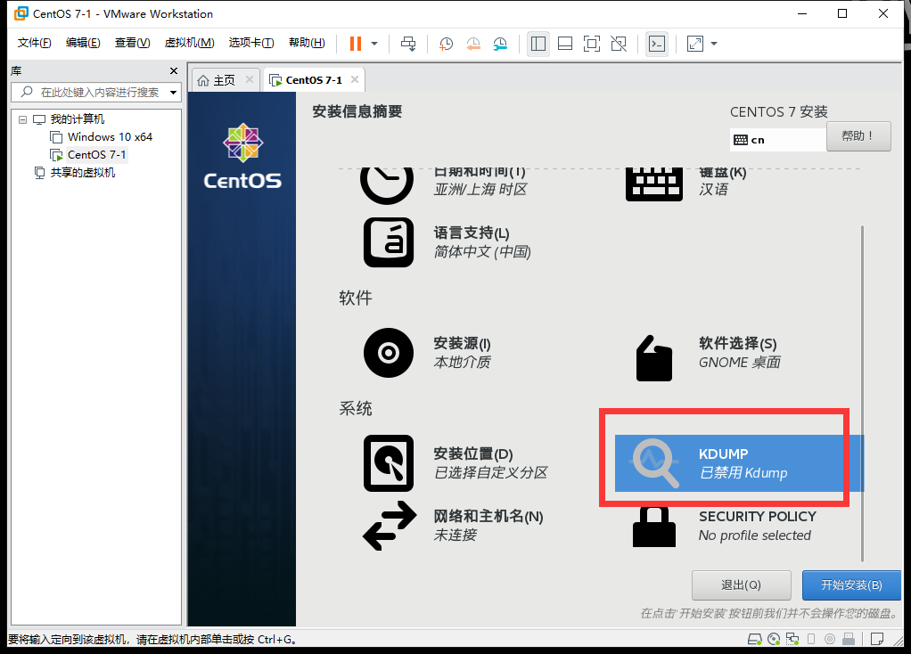Open the 虚拟机(M) menu
911x654 pixels.
[189, 43]
